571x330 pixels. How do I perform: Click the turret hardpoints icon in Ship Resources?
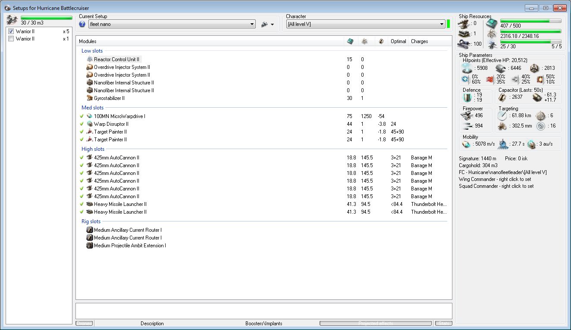[x=464, y=23]
